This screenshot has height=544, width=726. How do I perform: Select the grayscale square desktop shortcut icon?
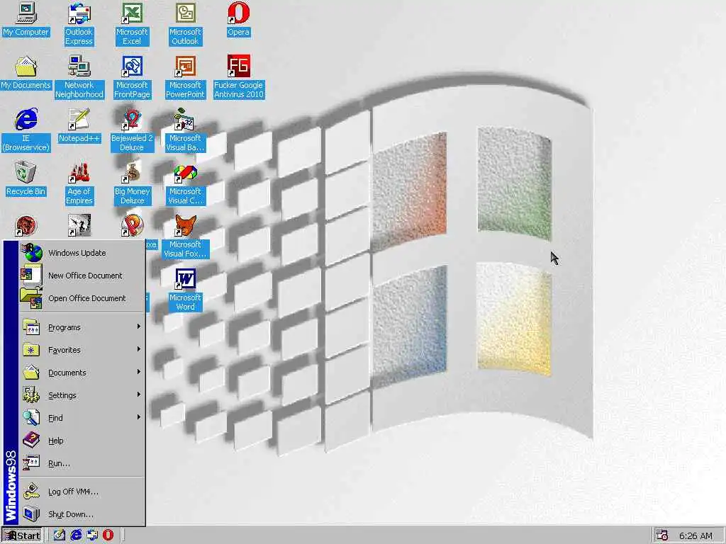coord(79,226)
